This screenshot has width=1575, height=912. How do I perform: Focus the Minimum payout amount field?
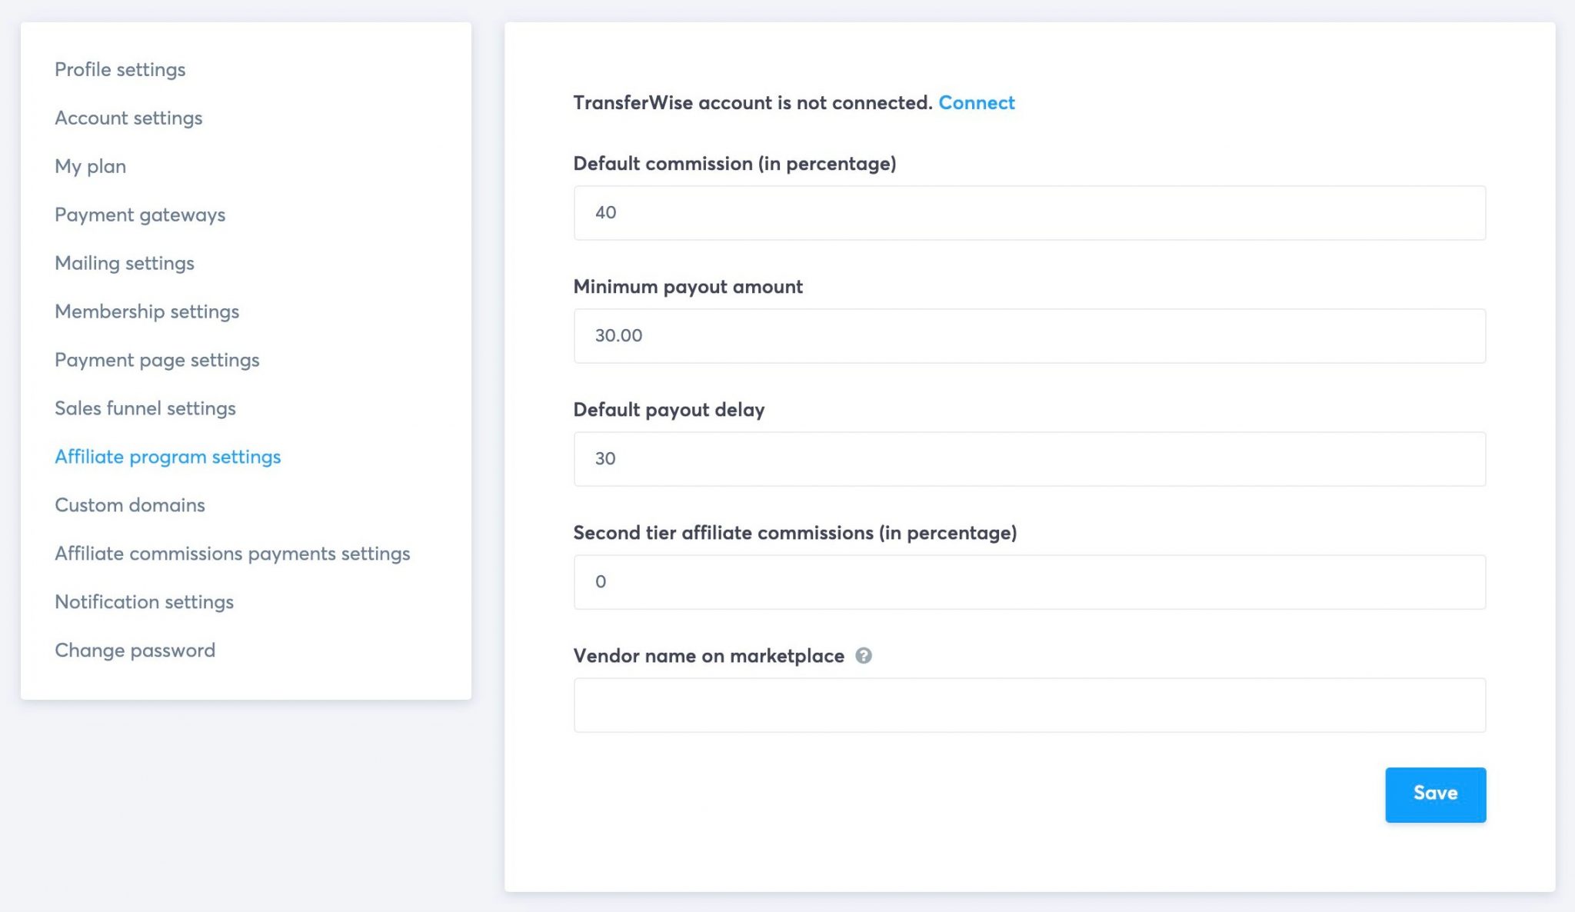(1029, 336)
